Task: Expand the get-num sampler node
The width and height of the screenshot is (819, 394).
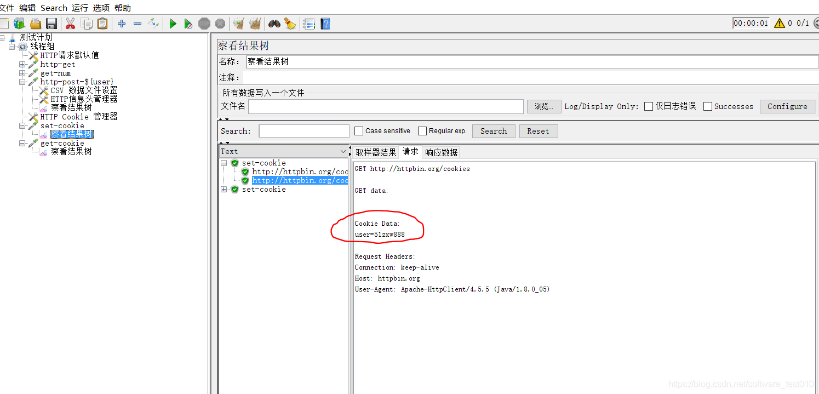Action: click(x=22, y=73)
